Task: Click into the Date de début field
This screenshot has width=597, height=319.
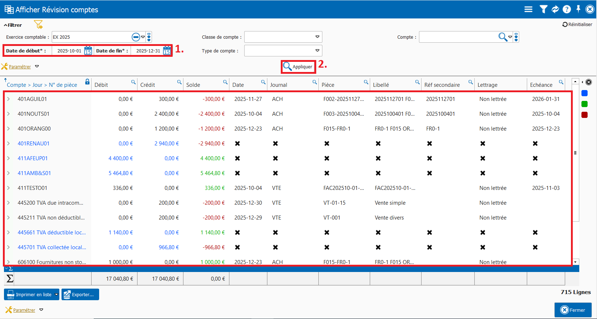Action: [69, 51]
